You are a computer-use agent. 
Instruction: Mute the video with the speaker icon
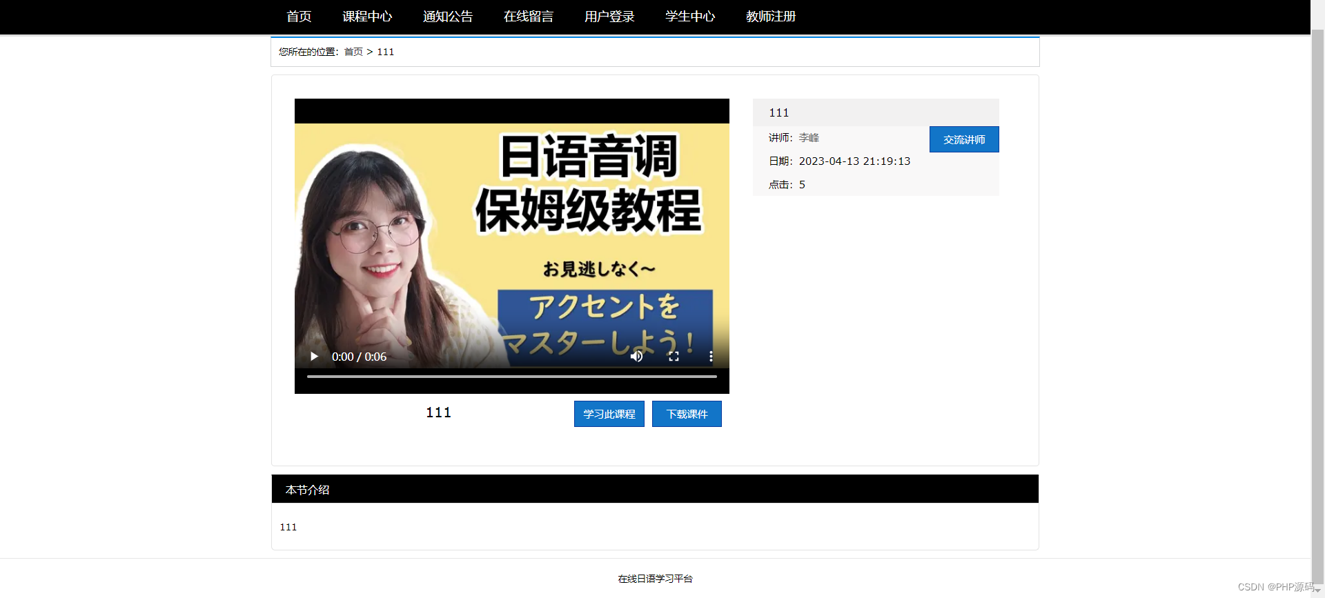(x=636, y=357)
